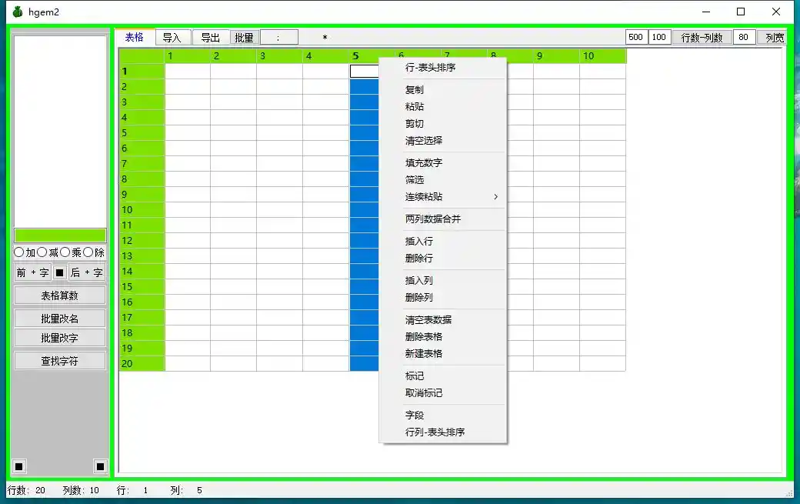Viewport: 800px width, 504px height.
Task: Click the 列数: 10 status bar entry
Action: [x=81, y=490]
